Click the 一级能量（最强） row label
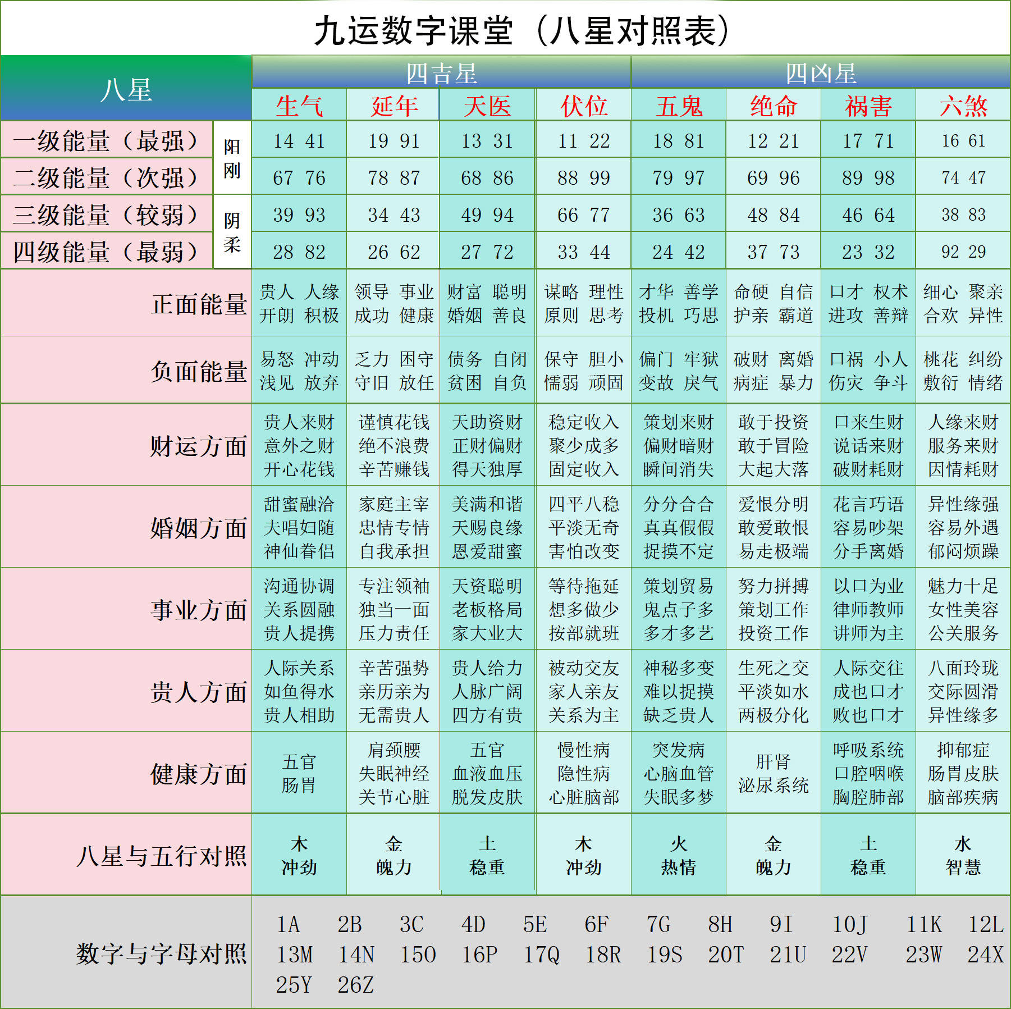 pyautogui.click(x=107, y=140)
